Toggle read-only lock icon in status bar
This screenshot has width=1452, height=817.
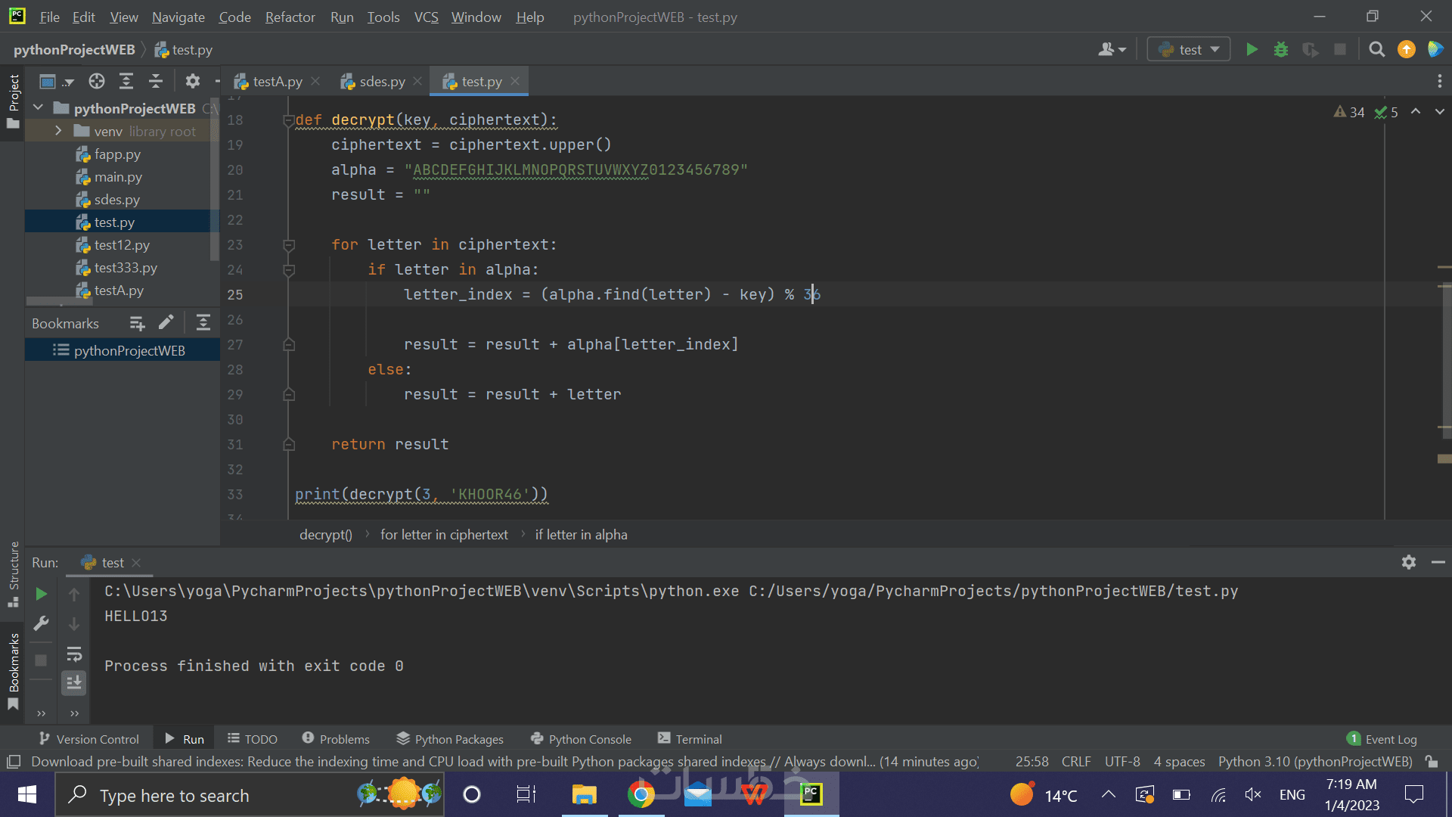pos(1431,762)
